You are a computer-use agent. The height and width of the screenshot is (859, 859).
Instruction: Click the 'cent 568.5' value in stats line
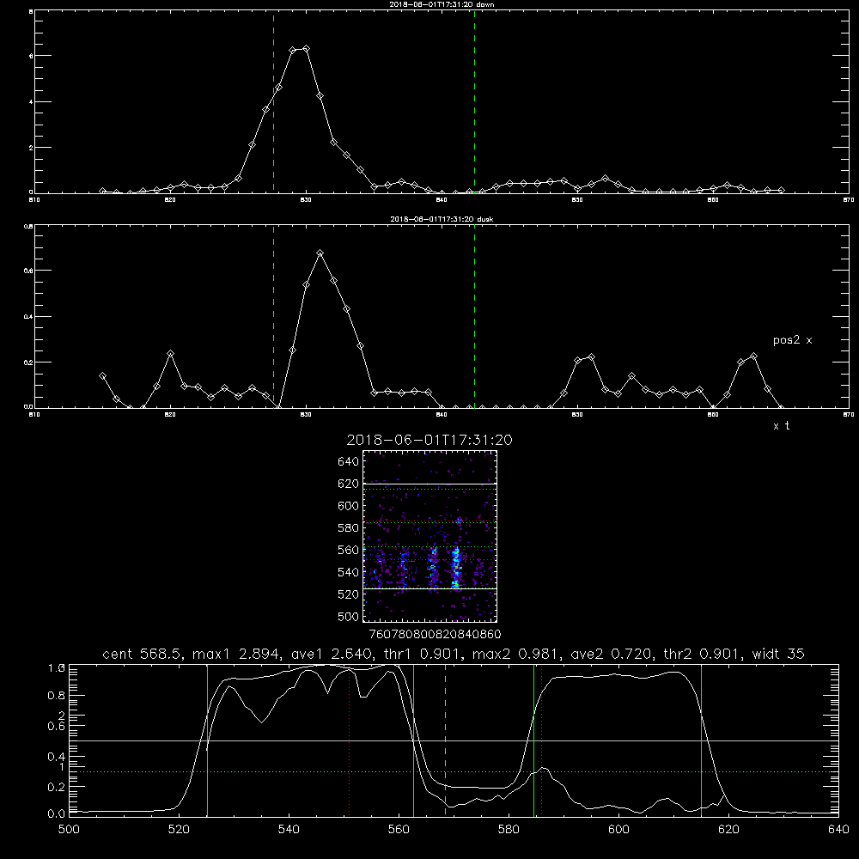pos(145,654)
